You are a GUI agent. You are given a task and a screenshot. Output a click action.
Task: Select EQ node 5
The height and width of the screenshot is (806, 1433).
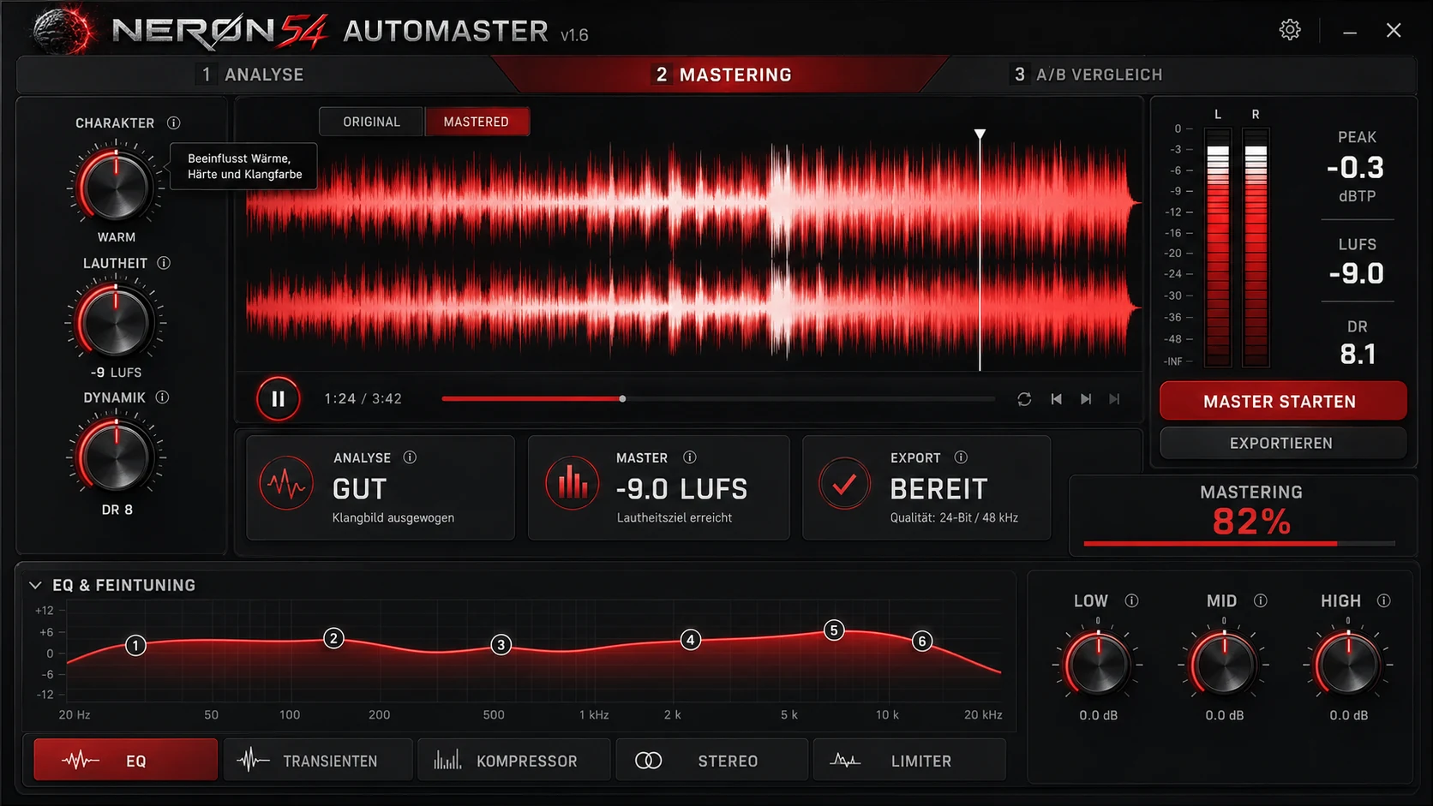[834, 630]
